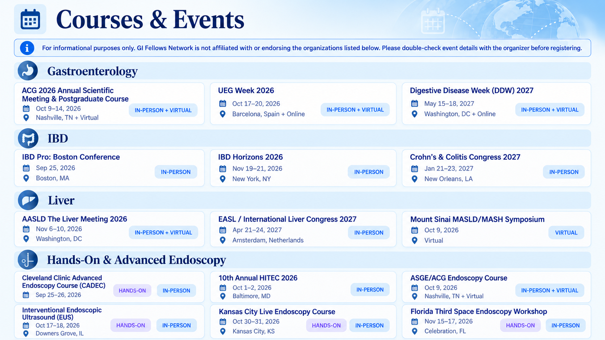This screenshot has width=605, height=340.
Task: Click the calendar icon beside Courses & Events
Action: (30, 19)
